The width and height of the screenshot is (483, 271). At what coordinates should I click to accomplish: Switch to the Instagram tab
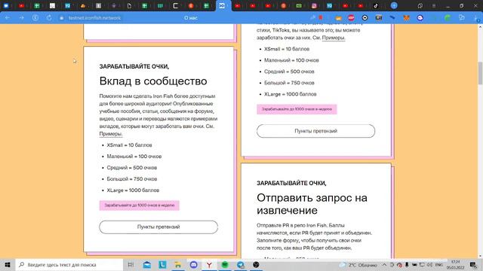pyautogui.click(x=314, y=5)
